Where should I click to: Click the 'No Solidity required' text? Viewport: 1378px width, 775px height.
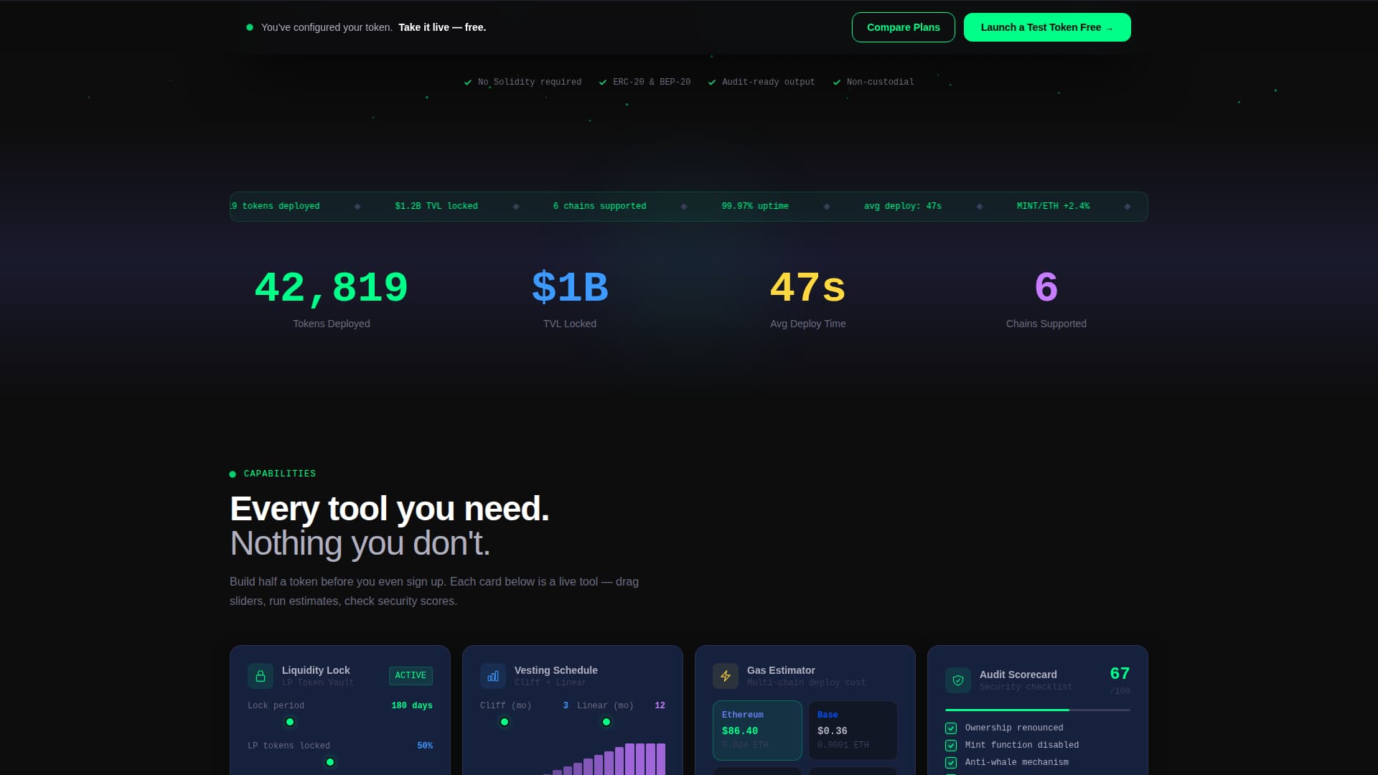tap(530, 83)
